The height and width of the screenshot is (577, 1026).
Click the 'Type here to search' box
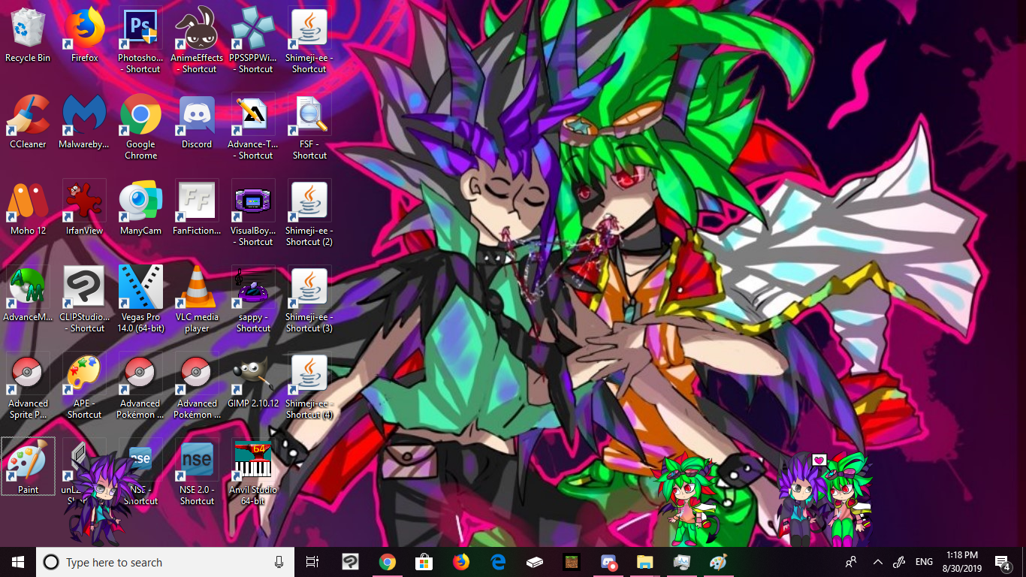coord(164,562)
